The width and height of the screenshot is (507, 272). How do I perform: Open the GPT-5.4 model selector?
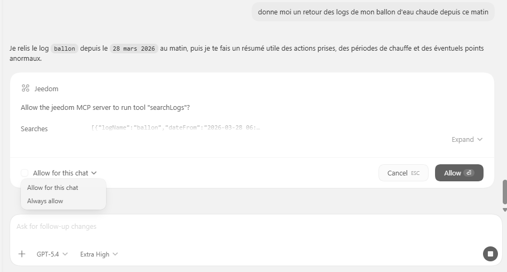tap(52, 254)
